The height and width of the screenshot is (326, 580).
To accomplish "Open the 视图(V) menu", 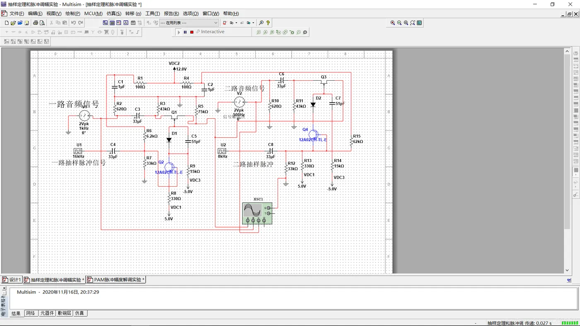I will [x=54, y=14].
